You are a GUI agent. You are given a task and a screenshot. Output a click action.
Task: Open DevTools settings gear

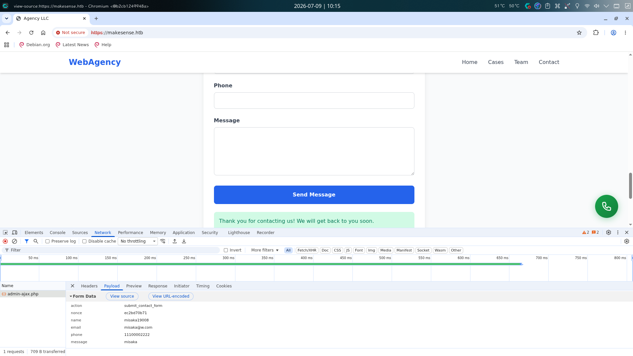pos(609,232)
